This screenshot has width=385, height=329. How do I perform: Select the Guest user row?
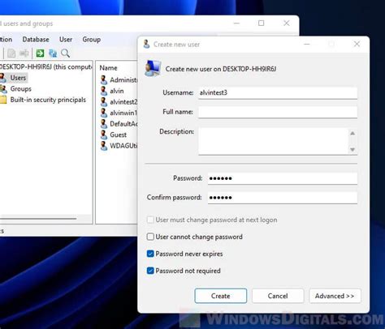(x=119, y=135)
